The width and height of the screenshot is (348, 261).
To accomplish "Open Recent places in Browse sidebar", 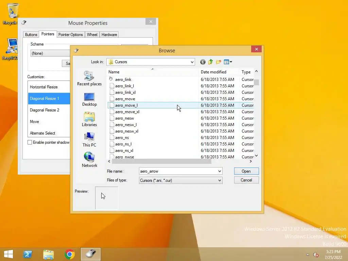I will point(89,79).
